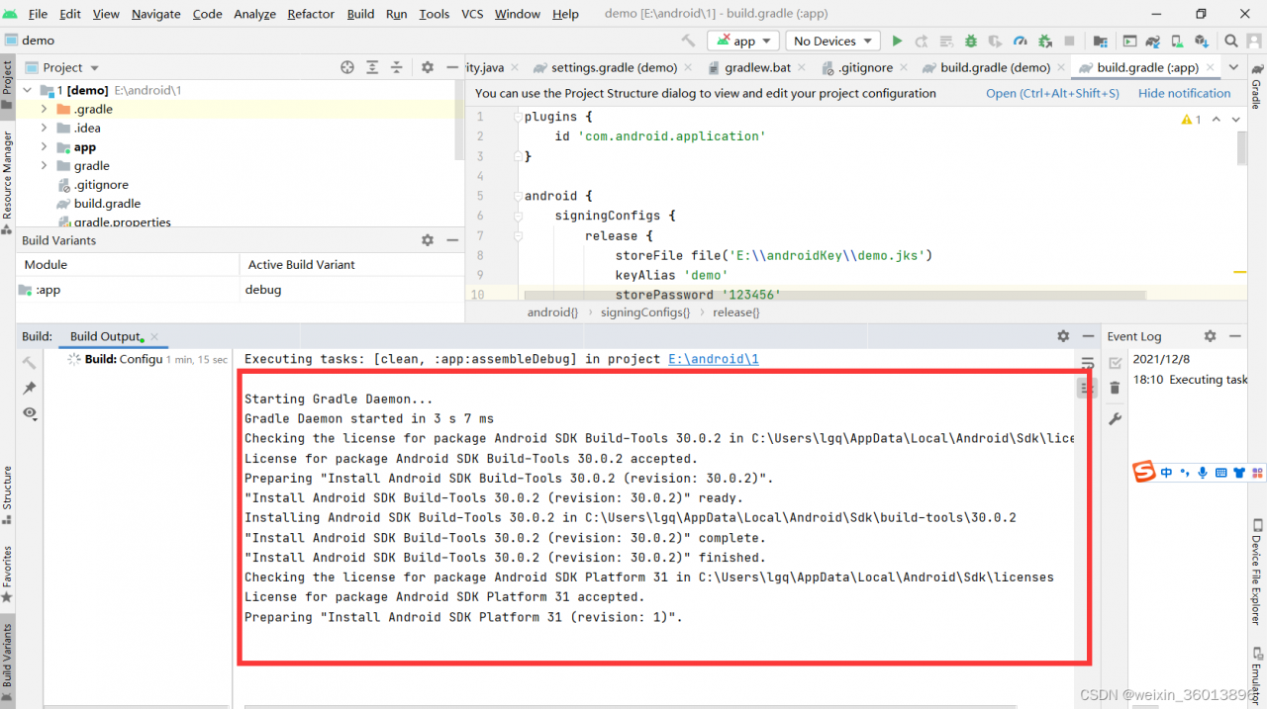
Task: Open the app run configuration dropdown
Action: pyautogui.click(x=743, y=41)
